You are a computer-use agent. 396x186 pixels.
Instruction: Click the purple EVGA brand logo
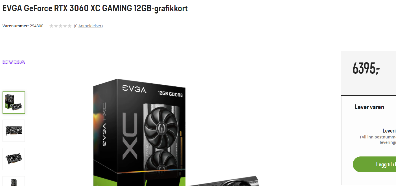click(14, 62)
